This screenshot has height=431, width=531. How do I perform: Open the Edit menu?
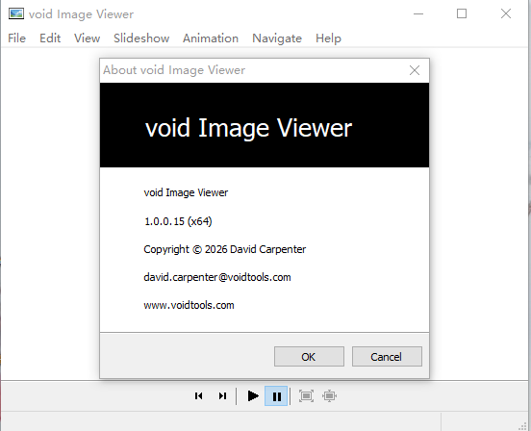(x=50, y=38)
